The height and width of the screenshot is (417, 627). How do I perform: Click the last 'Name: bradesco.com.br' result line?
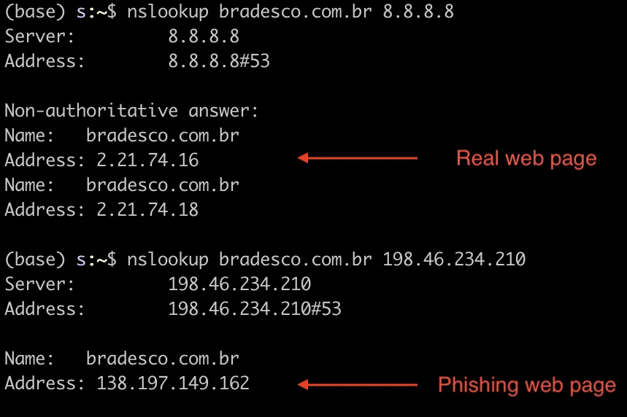pos(122,358)
